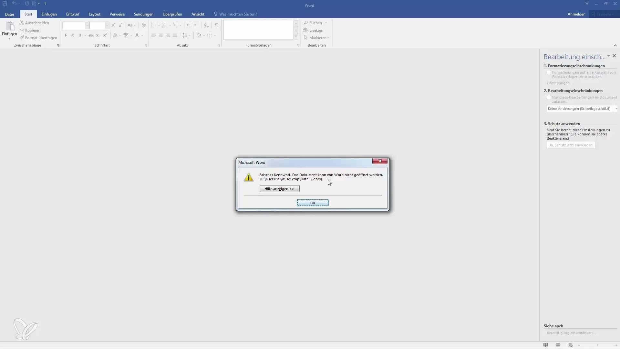Open the Datei tab
620x349 pixels.
[x=9, y=14]
